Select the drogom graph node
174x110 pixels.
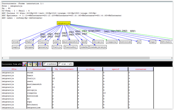click(x=29, y=47)
